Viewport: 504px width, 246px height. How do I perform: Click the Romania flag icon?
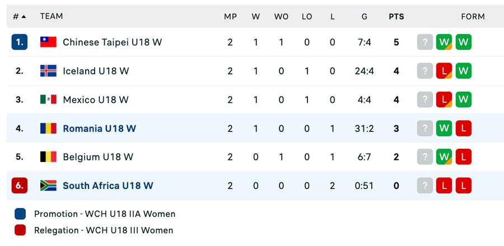[48, 129]
